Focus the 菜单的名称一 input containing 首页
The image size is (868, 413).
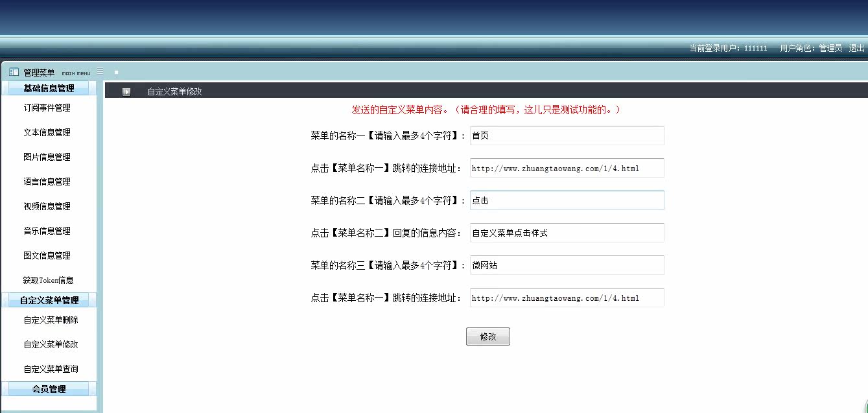click(567, 136)
